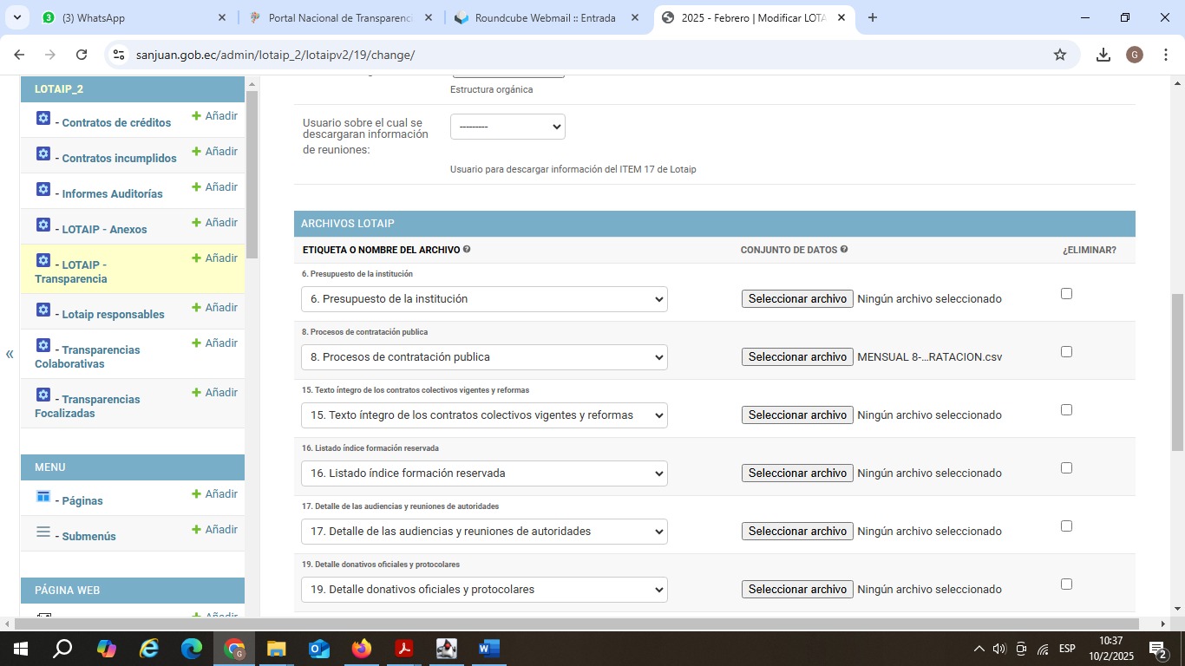1185x666 pixels.
Task: Switch to the Roundcube Webmail tab
Action: click(x=545, y=17)
